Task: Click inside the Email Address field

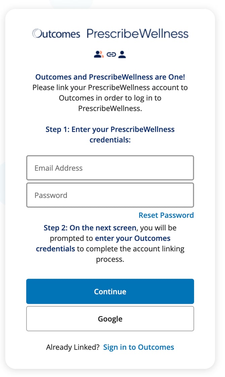Action: click(110, 168)
